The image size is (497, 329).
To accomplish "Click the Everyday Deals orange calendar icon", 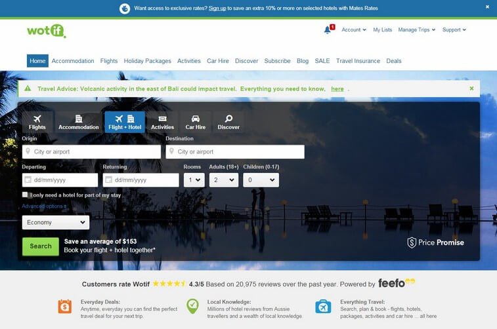I will click(64, 307).
